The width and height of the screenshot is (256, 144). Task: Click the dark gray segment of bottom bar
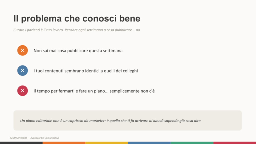click(21, 143)
